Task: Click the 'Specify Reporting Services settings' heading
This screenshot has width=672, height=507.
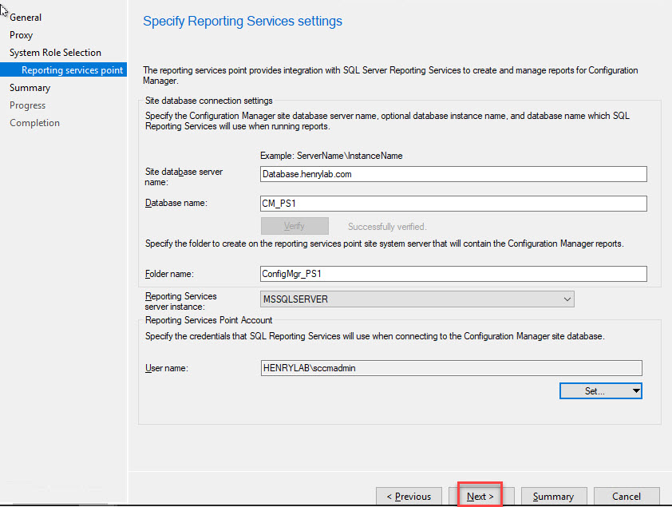Action: pyautogui.click(x=243, y=22)
